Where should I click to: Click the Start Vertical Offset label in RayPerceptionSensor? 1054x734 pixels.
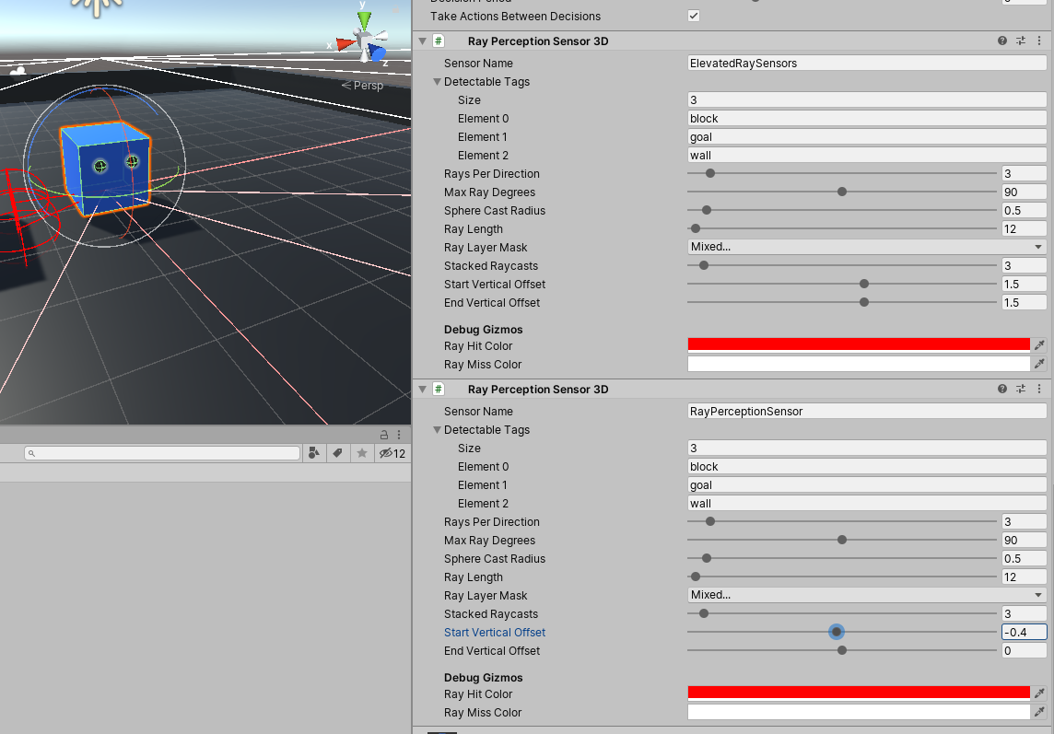[x=495, y=632]
